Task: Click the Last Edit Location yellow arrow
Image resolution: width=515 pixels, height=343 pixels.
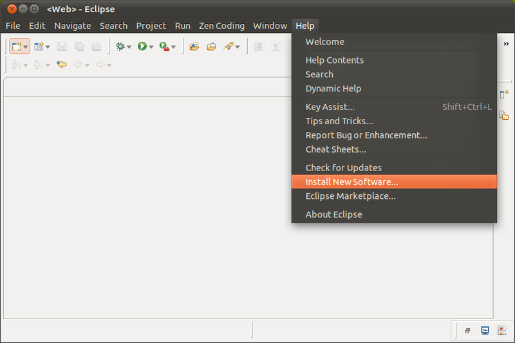Action: click(61, 64)
